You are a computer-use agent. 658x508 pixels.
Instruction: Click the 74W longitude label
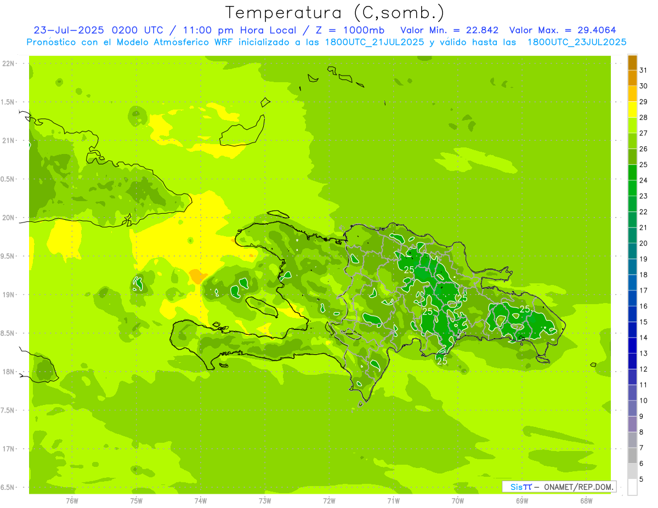point(201,501)
